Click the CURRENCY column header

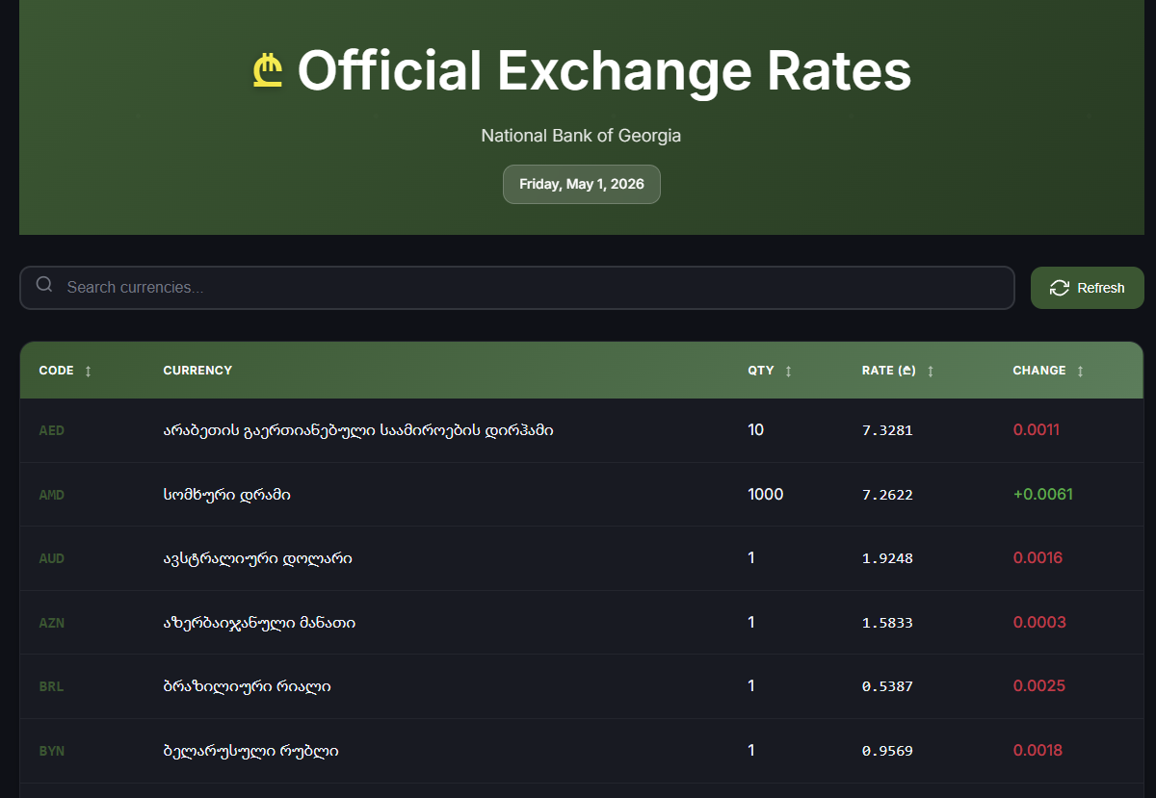tap(197, 371)
